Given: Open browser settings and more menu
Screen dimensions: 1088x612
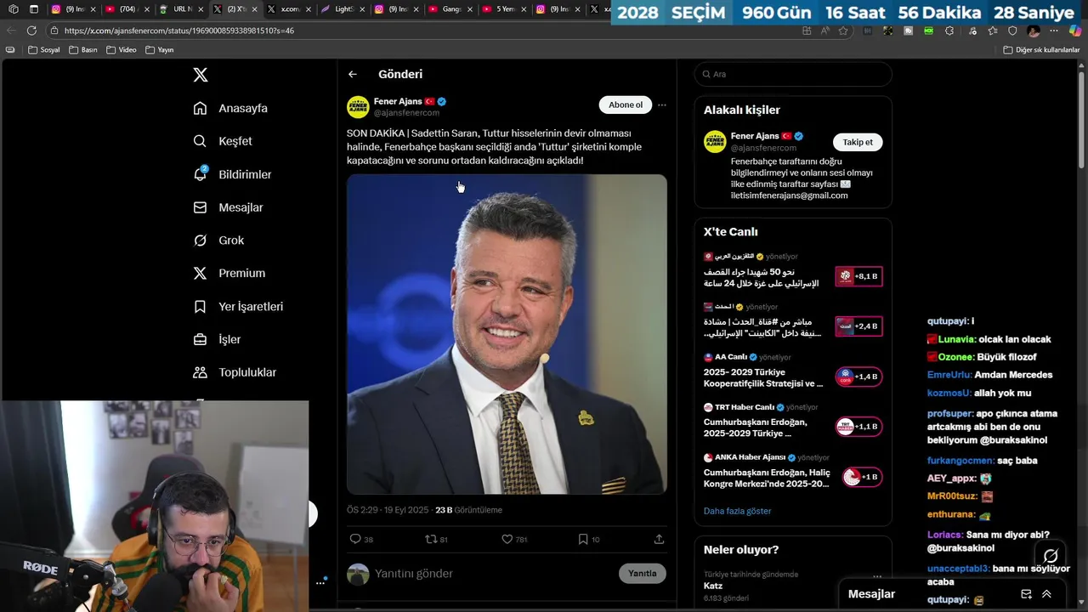Looking at the screenshot, I should tap(1054, 31).
